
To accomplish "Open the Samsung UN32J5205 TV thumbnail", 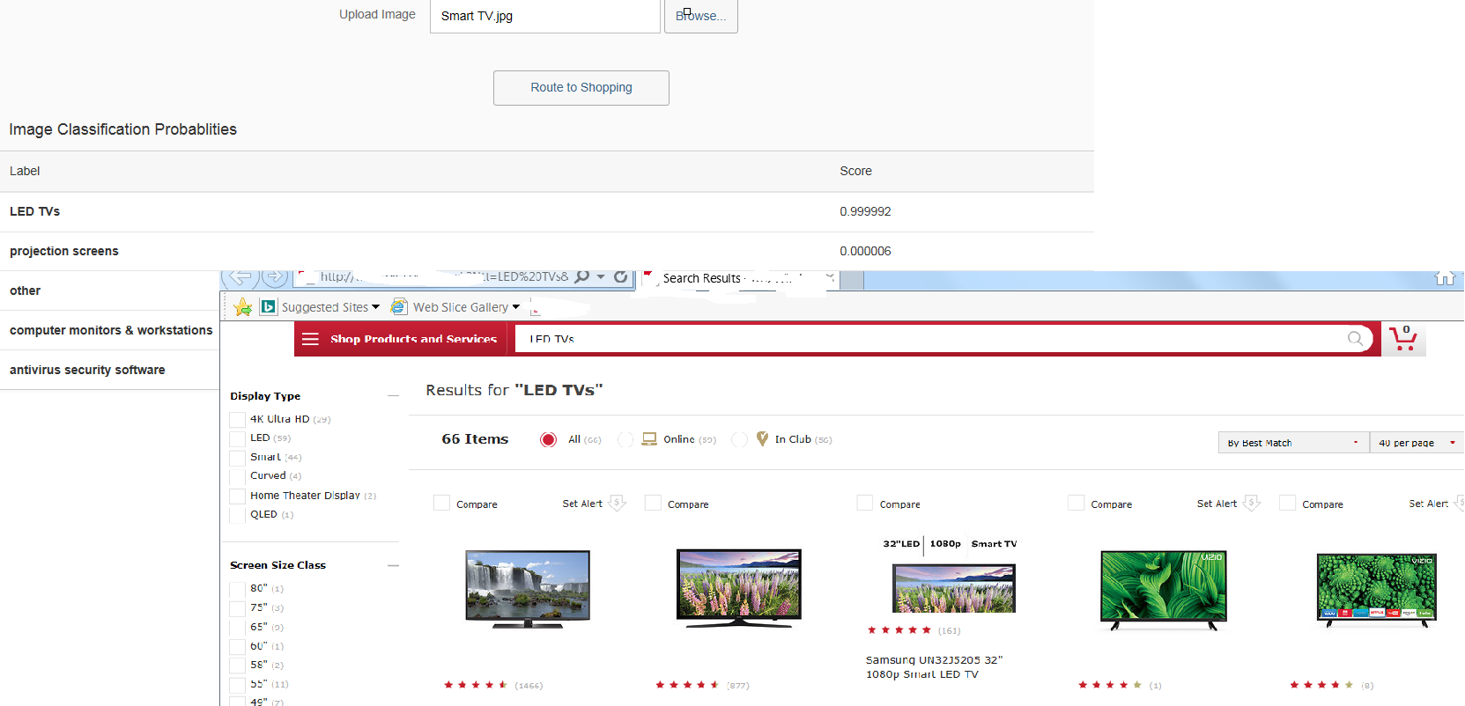I will click(x=954, y=588).
